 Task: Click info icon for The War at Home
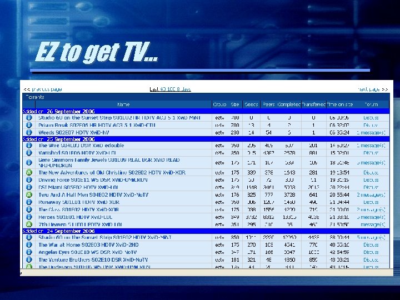pyautogui.click(x=29, y=244)
